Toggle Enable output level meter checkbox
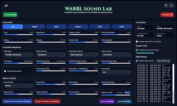 click(x=137, y=50)
